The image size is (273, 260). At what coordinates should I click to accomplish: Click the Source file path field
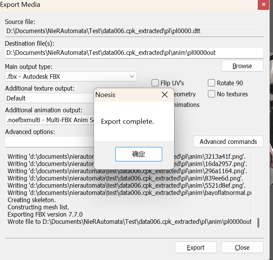(x=134, y=31)
